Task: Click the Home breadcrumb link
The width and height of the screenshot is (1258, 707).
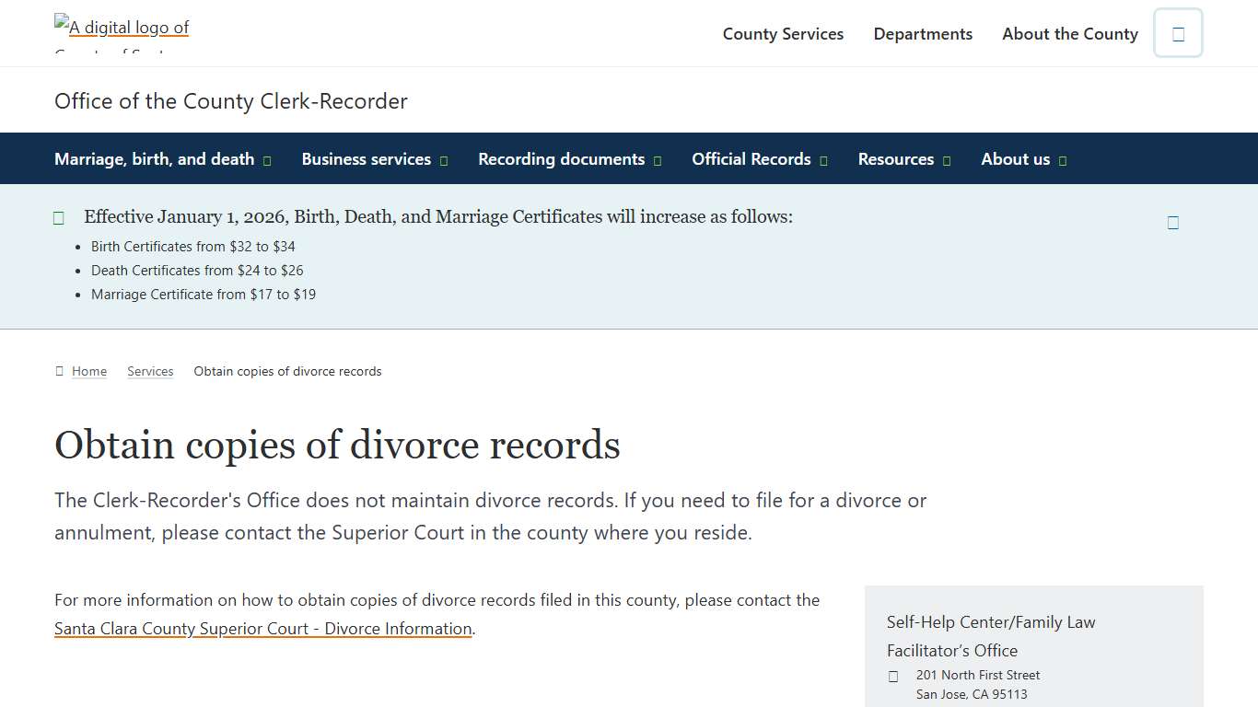Action: coord(88,370)
